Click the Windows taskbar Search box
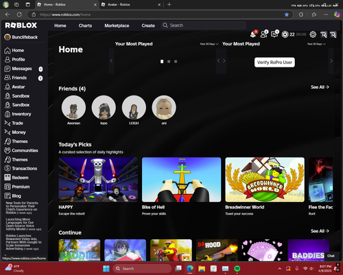 tap(142, 269)
